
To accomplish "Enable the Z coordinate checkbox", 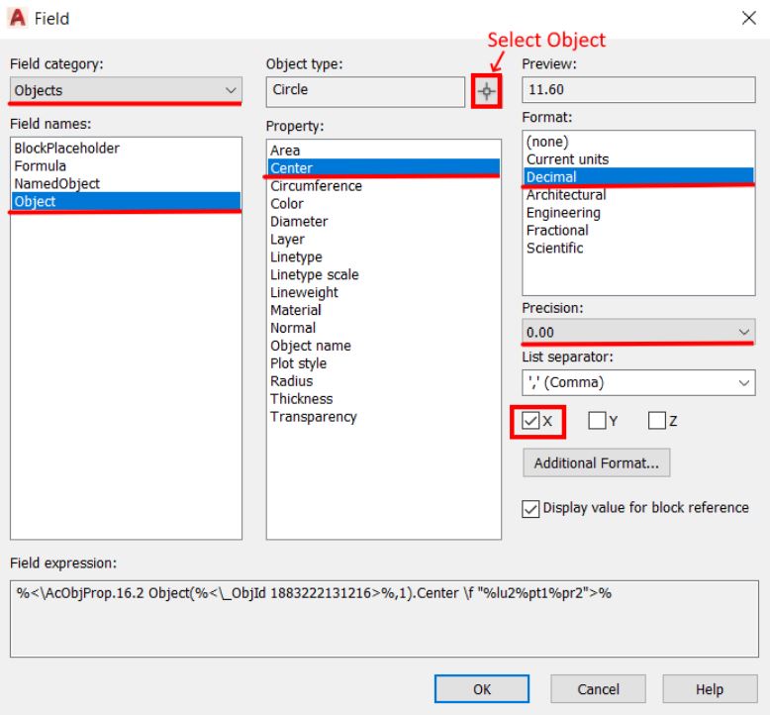I will [656, 421].
